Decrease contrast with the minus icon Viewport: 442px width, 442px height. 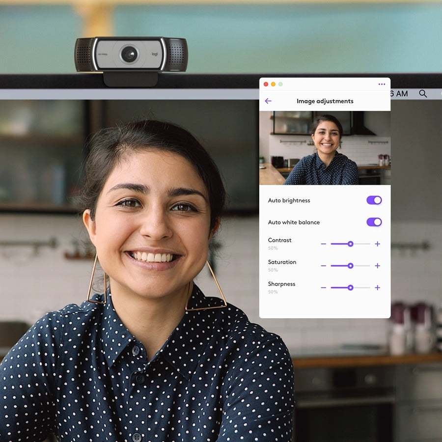[323, 244]
